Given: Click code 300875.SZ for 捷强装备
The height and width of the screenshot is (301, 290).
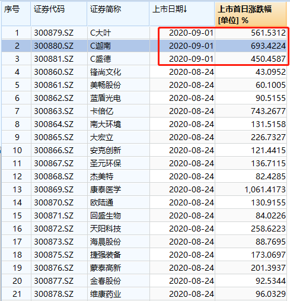Looking at the screenshot, I should [53, 255].
